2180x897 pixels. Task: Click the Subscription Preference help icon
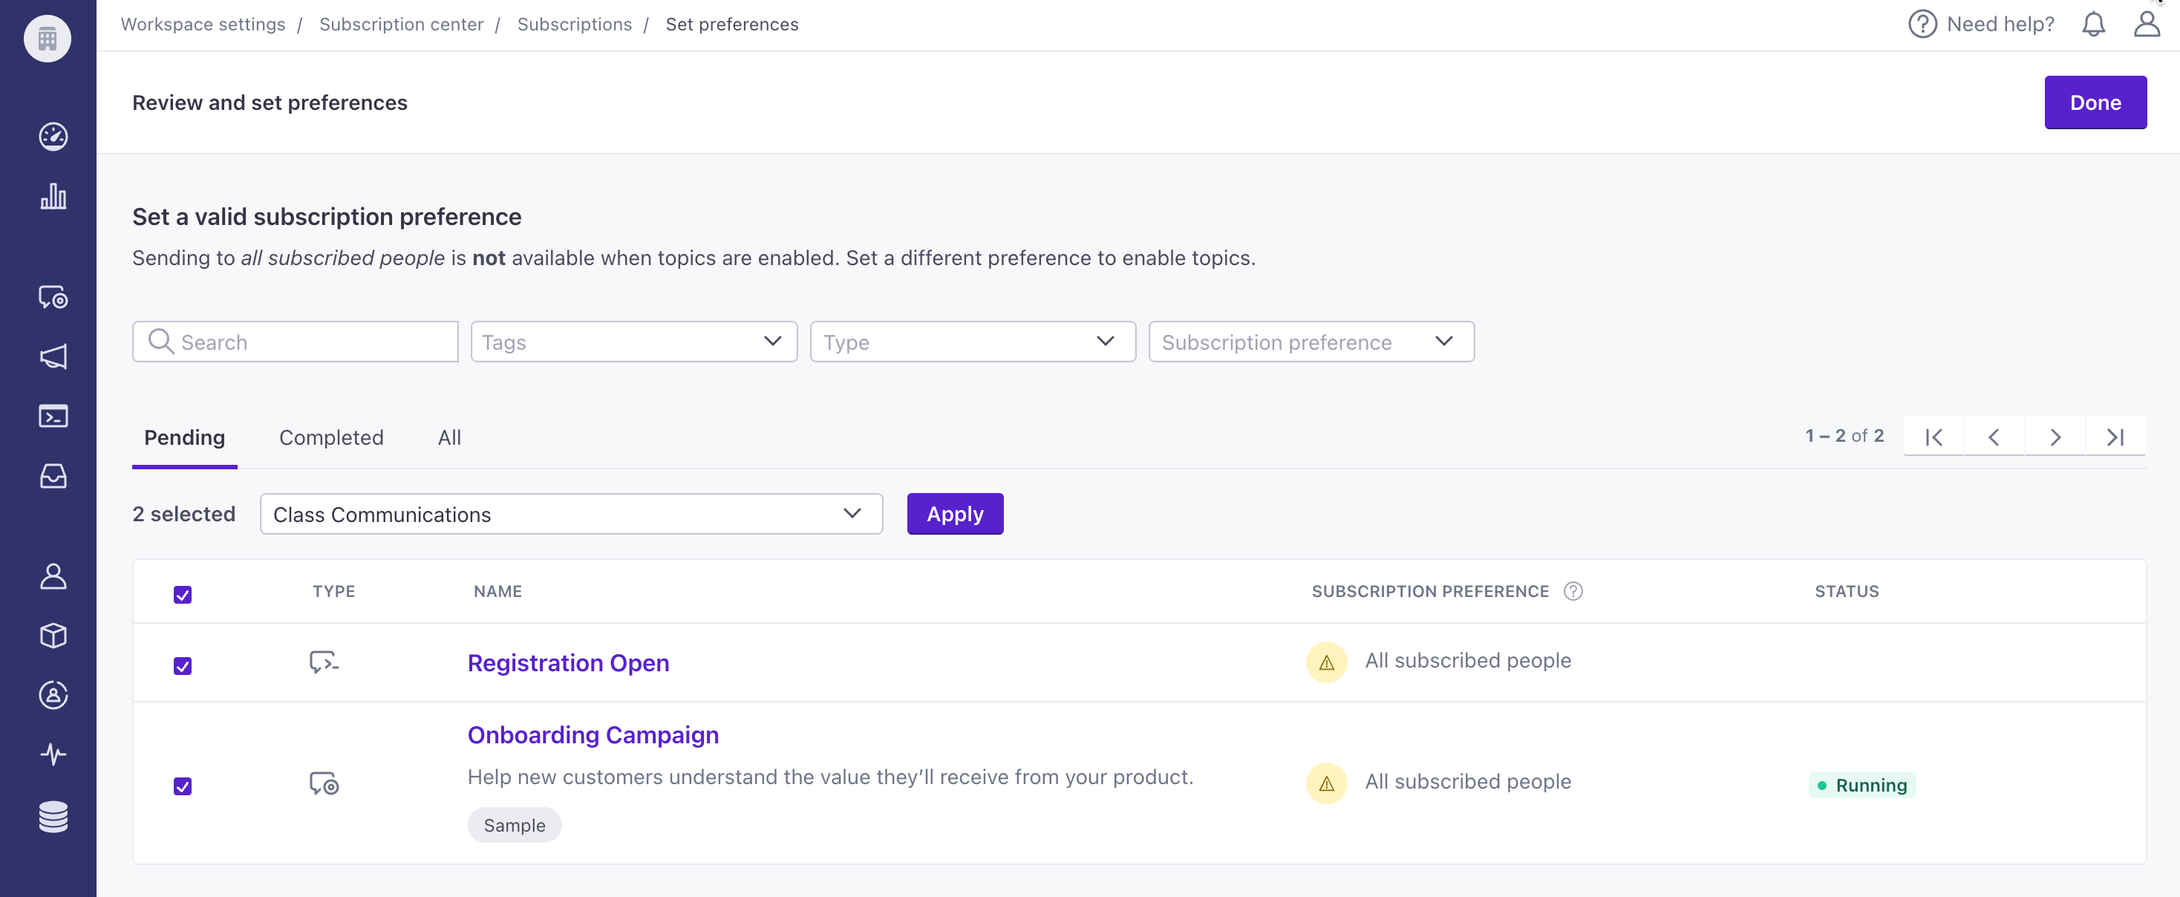coord(1573,592)
